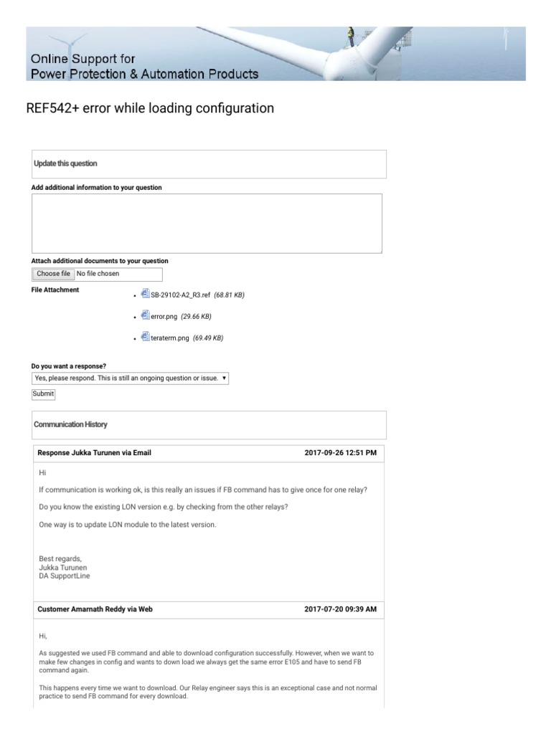Click the page title REF542+ error heading
This screenshot has height=734, width=551.
[x=150, y=108]
